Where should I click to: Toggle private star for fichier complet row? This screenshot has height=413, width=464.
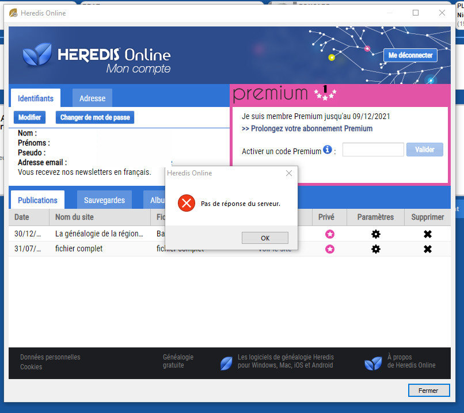330,249
